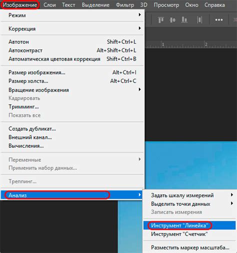Click align vertical centers icon
237x253 pixels.
pos(172,20)
